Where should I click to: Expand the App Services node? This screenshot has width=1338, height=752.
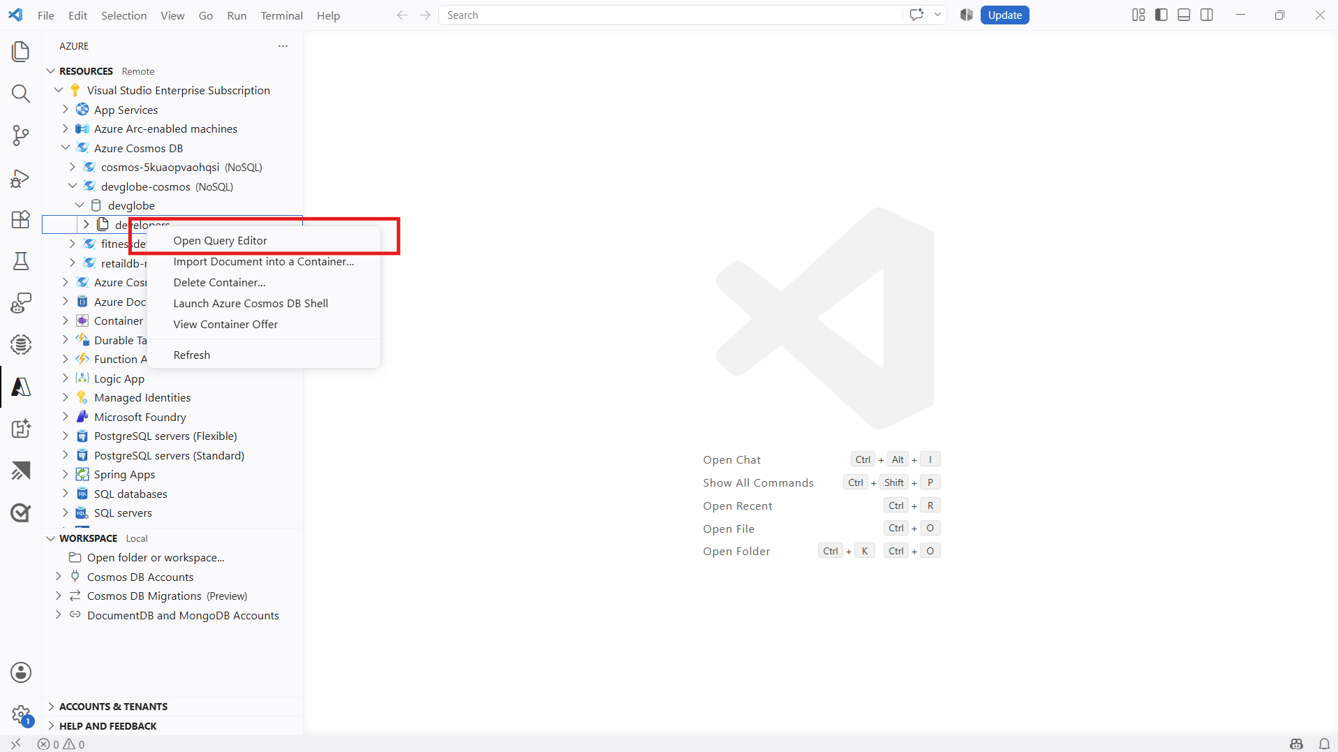coord(66,110)
